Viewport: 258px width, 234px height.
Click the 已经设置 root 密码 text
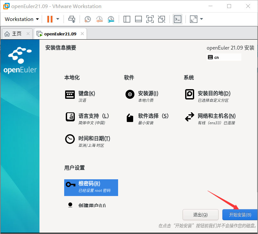pyautogui.click(x=94, y=191)
